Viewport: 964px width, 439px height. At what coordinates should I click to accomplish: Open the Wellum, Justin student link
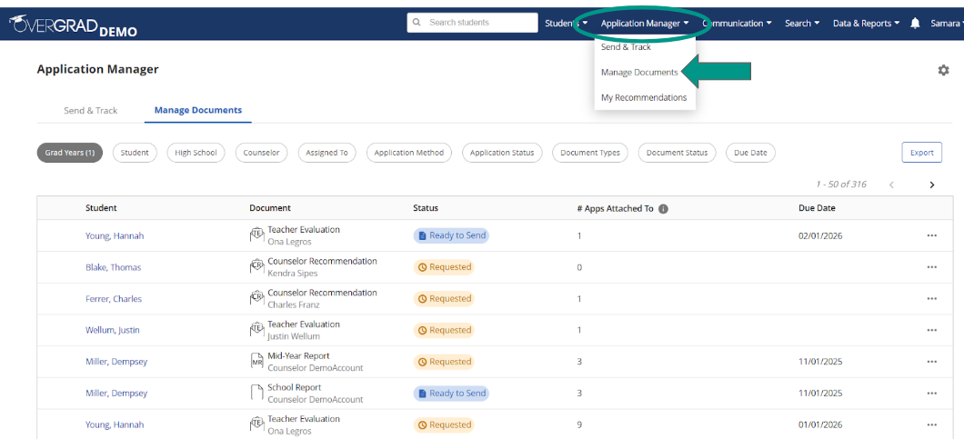(113, 330)
